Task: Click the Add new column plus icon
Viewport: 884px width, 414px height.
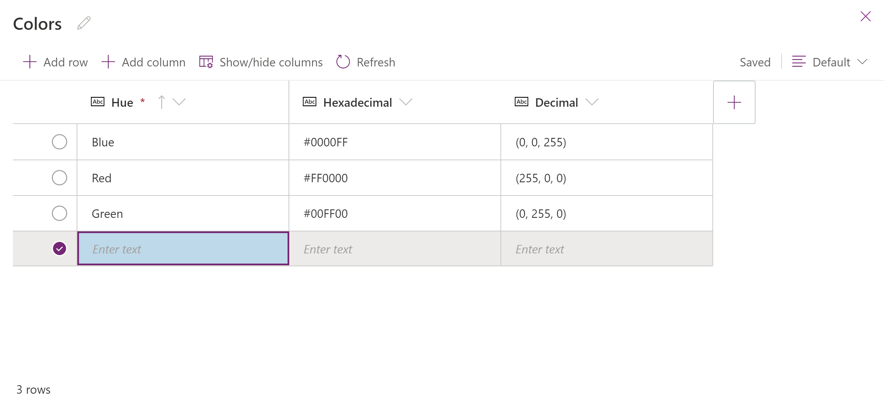Action: point(734,102)
